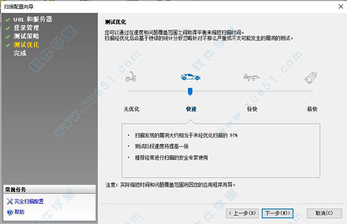Click the 最快 label
Screen dimensions: 347x224
pos(312,109)
